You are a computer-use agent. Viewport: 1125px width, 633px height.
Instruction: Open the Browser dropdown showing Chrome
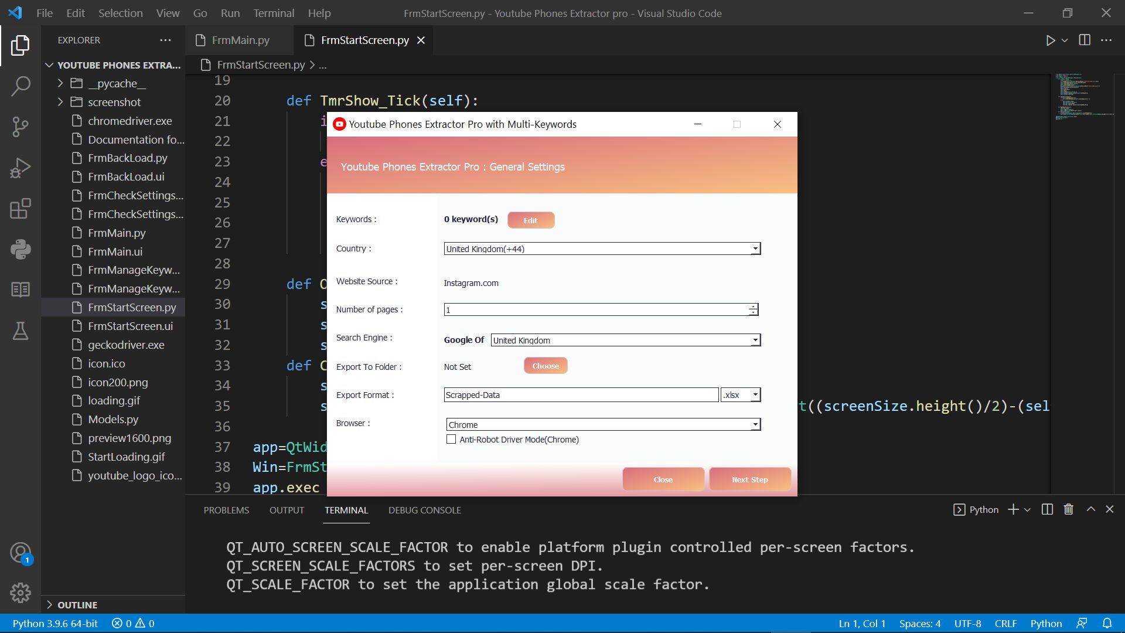click(604, 424)
